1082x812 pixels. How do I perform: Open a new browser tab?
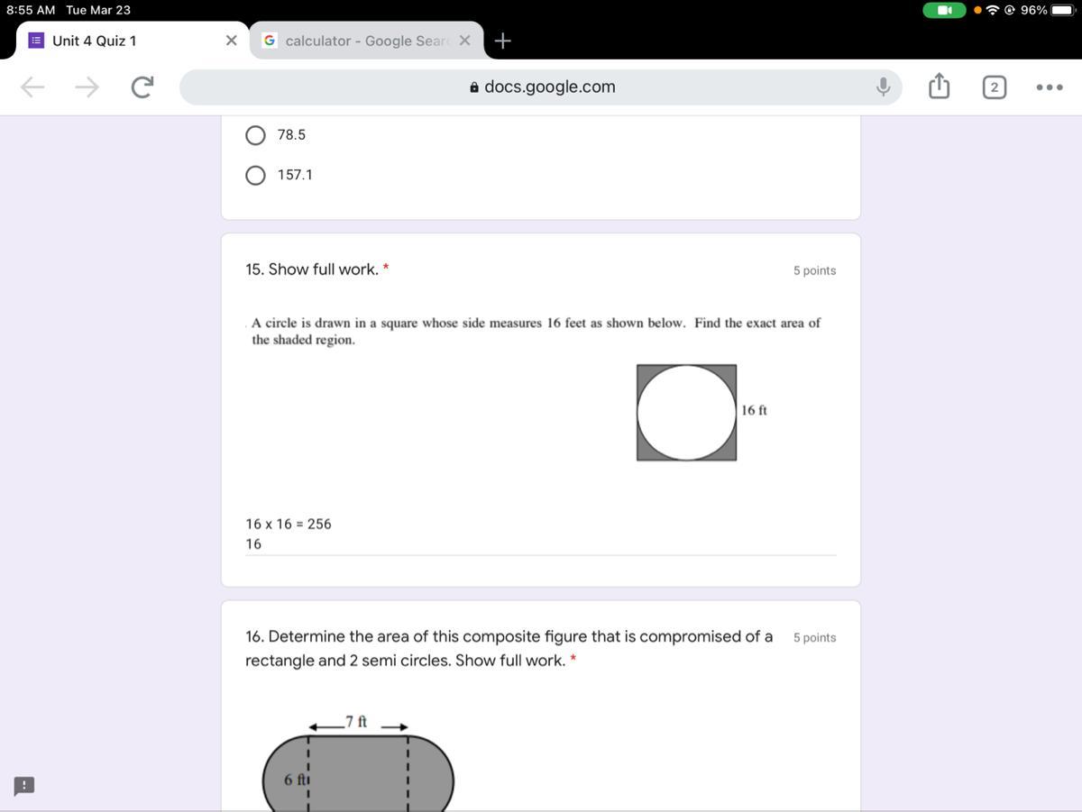[x=504, y=41]
